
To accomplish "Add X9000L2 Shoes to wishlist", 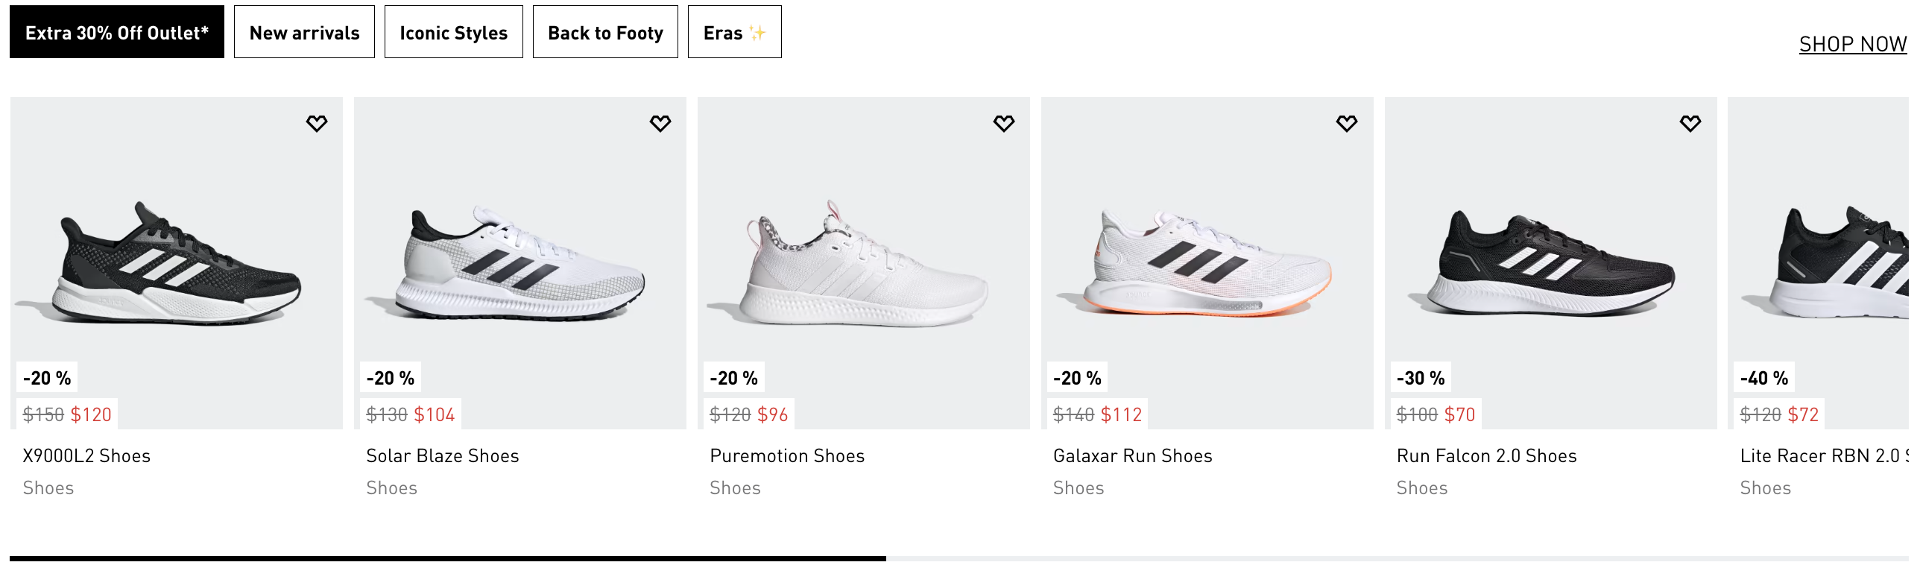I will pos(317,124).
